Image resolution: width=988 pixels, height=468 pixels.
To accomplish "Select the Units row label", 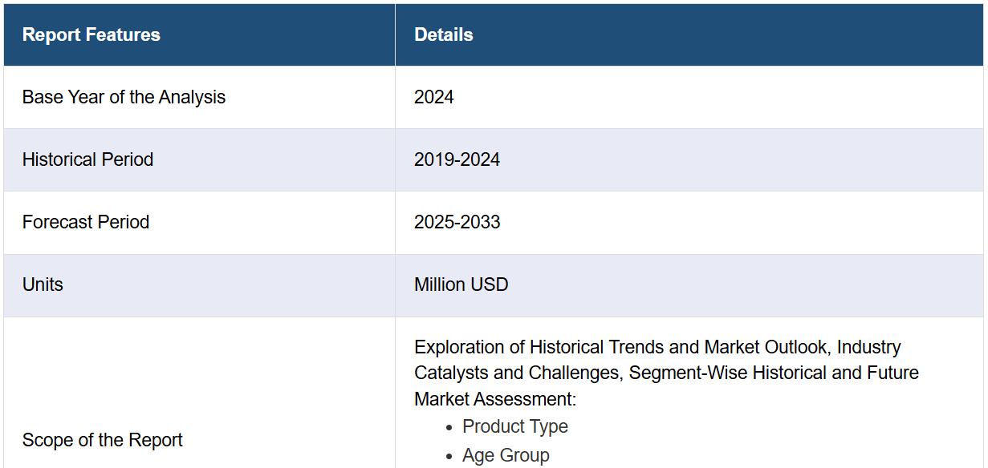I will coord(43,284).
